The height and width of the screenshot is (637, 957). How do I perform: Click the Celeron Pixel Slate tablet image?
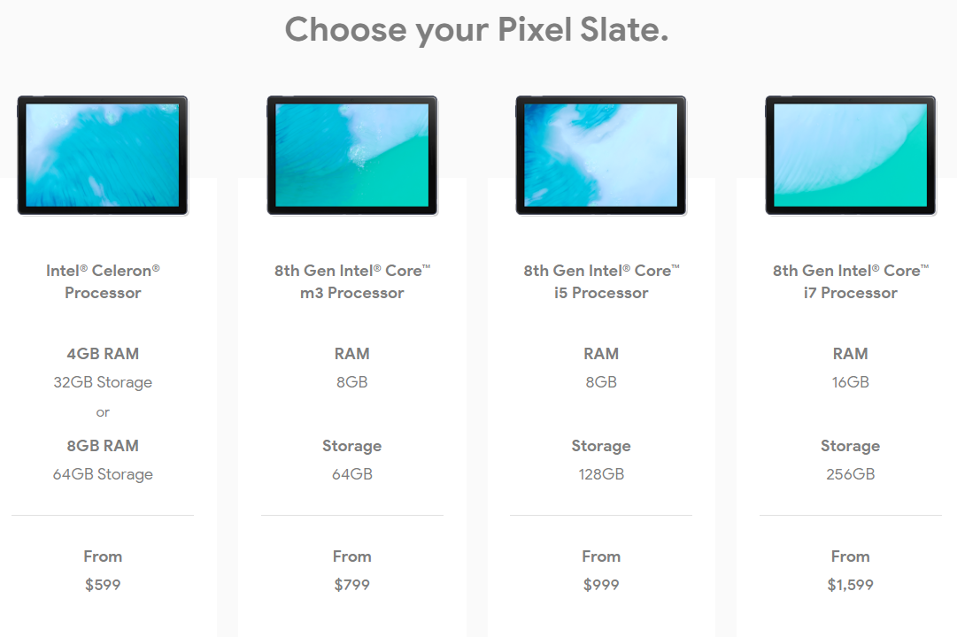(103, 155)
